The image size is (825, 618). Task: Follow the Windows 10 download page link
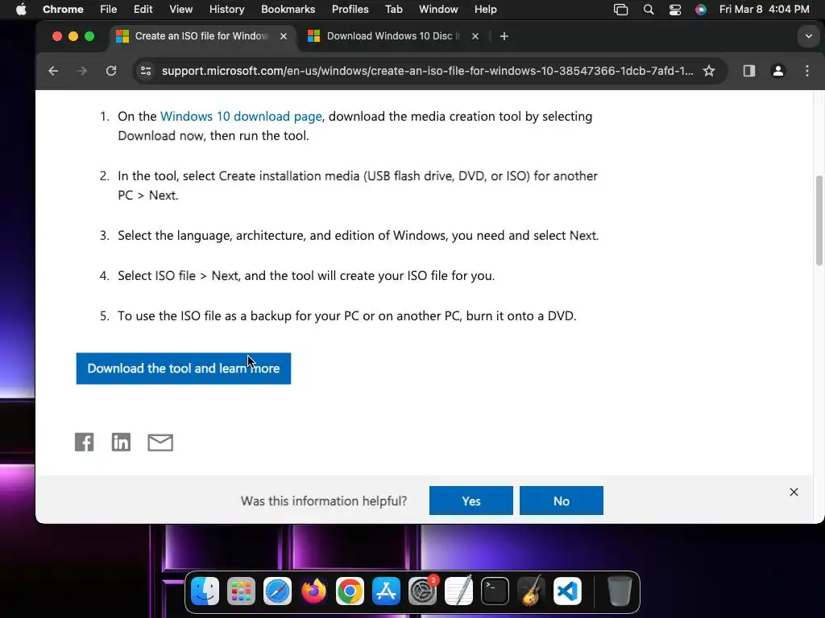point(241,116)
